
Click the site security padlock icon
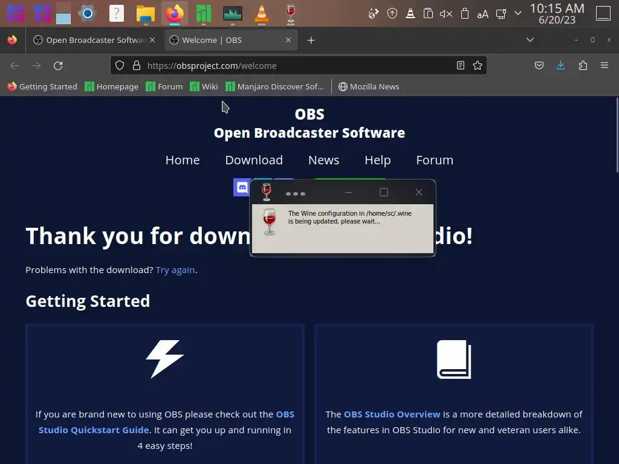tap(137, 65)
